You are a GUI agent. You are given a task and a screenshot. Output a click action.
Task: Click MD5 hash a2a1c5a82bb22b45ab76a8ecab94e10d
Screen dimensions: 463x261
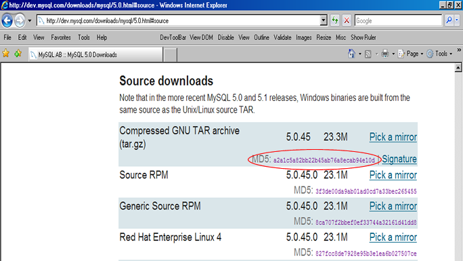coord(324,161)
